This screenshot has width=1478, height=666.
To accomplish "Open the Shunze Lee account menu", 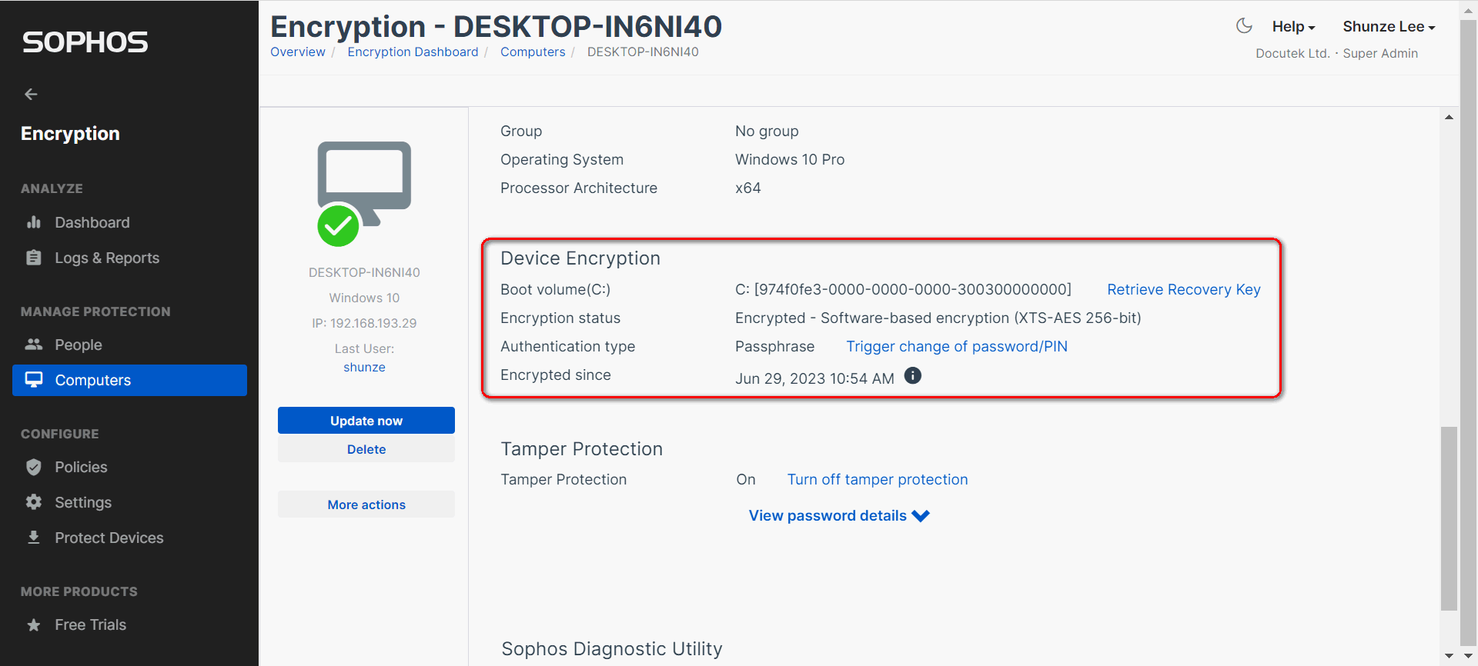I will pos(1388,27).
